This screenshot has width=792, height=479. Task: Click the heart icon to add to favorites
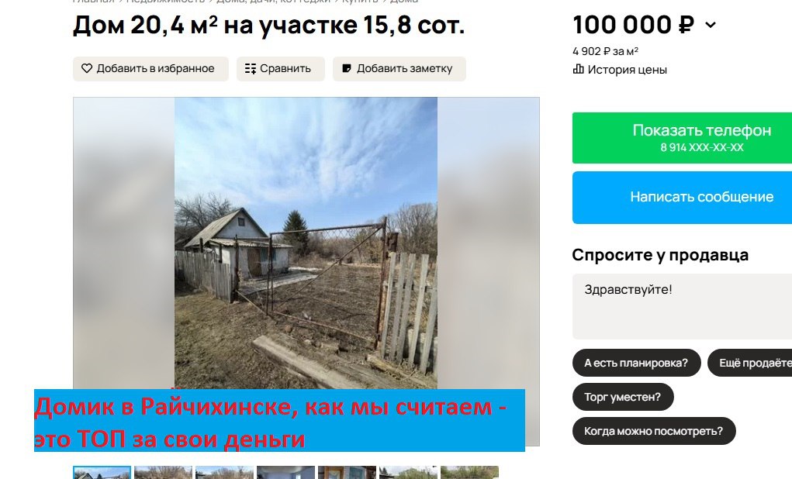click(x=87, y=68)
